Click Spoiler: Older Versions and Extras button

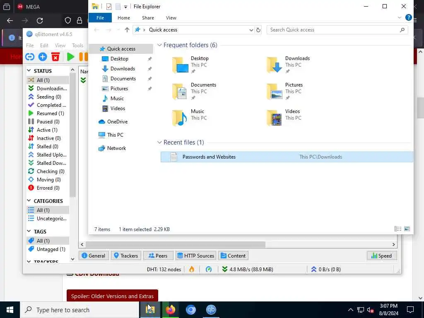(112, 296)
